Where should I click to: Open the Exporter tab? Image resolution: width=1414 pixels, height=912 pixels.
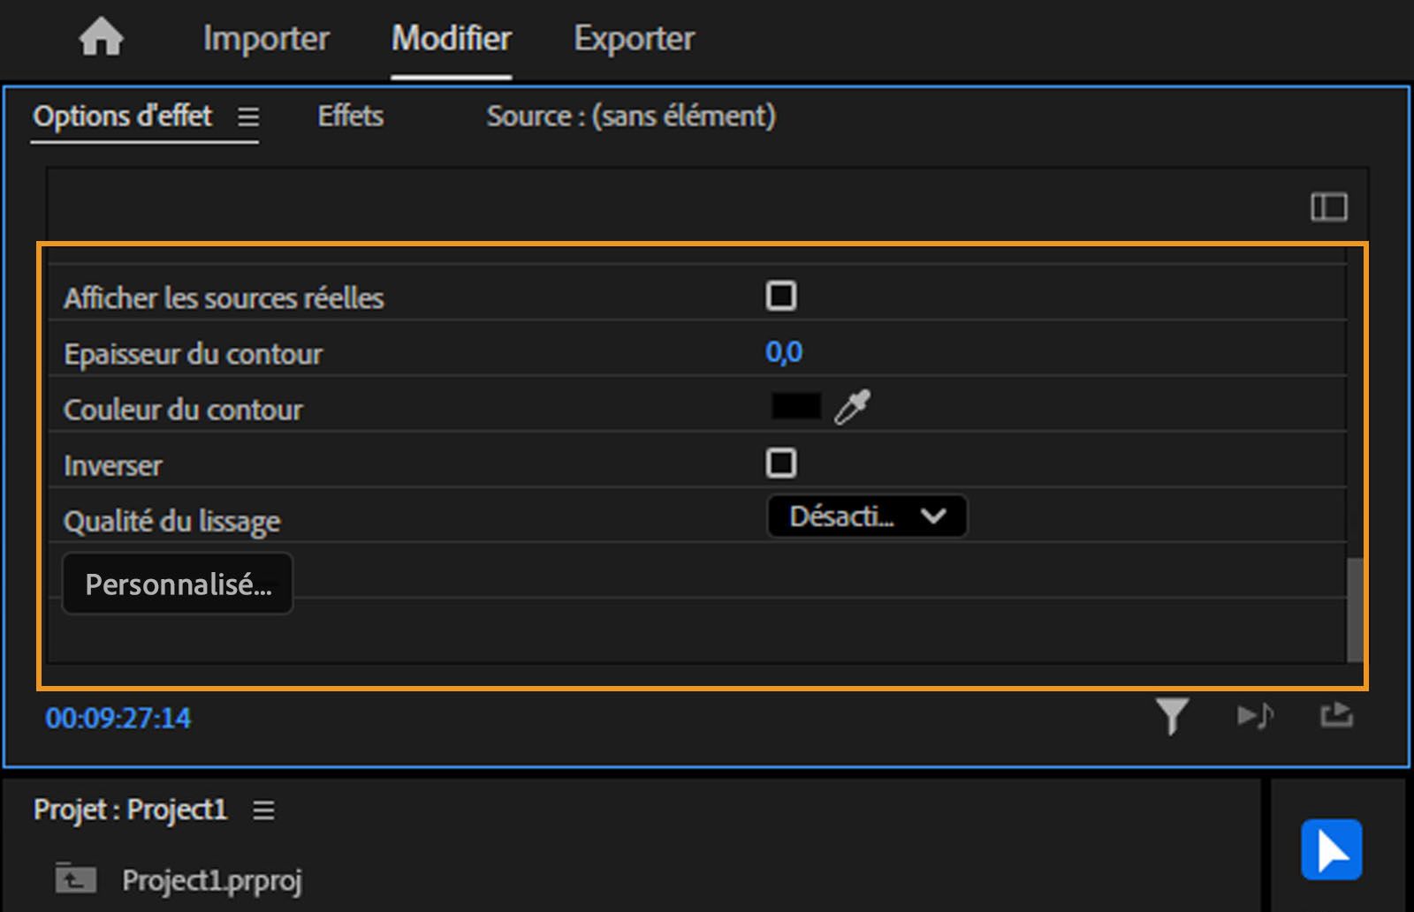[x=633, y=38]
